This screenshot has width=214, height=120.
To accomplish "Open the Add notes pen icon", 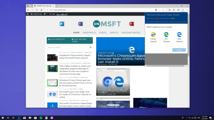I will point(174,10).
